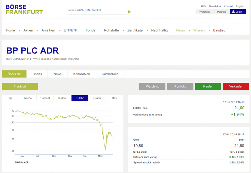Click the 'für 82 Stück' text
Screen dimensions: 251x173
pyautogui.click(x=140, y=152)
